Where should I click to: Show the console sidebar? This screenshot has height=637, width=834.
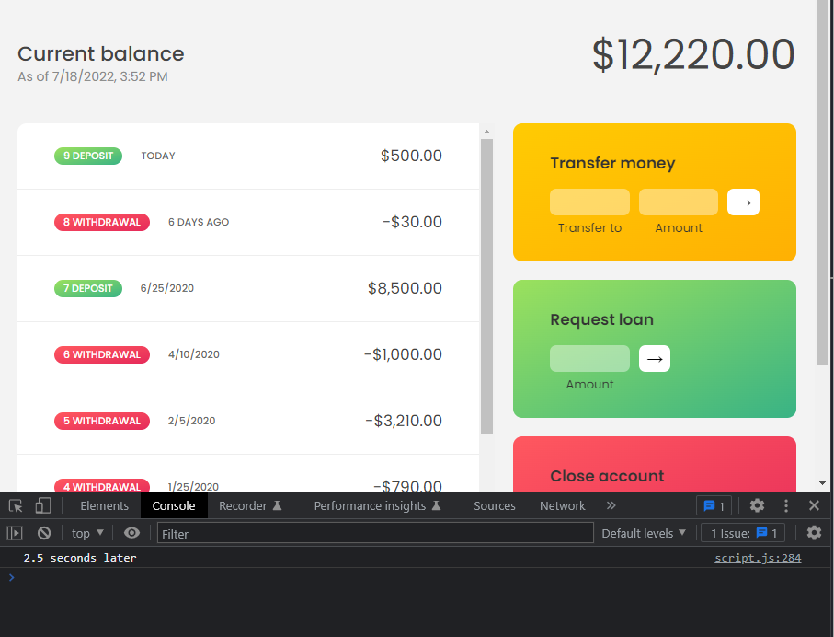pyautogui.click(x=15, y=533)
